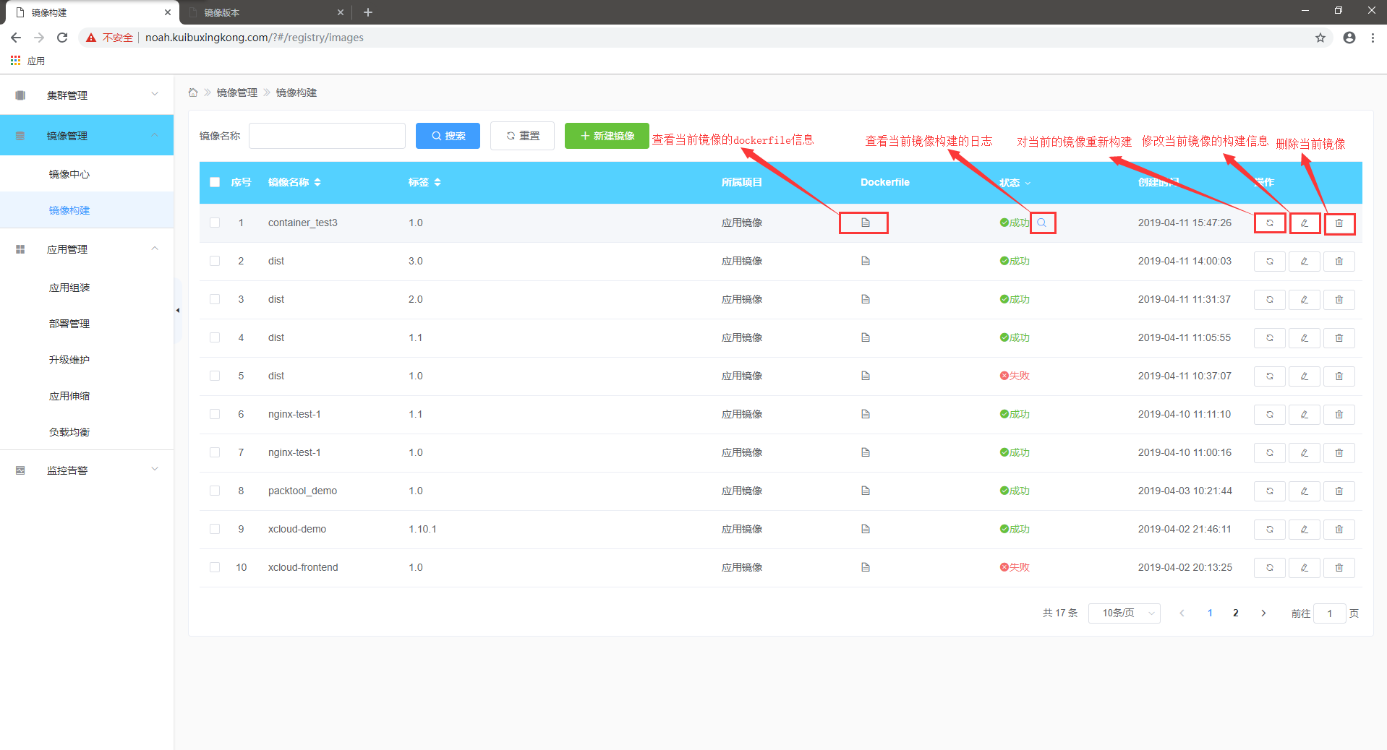Go to next page with right arrow

1263,613
